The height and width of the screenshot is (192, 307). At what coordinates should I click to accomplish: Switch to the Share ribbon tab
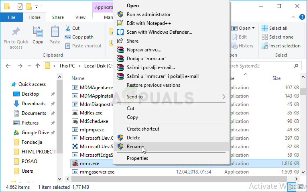[58, 17]
